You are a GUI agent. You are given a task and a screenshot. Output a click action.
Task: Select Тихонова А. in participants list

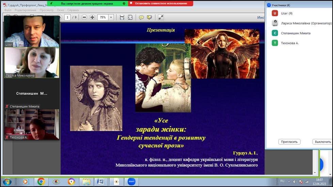(x=290, y=43)
